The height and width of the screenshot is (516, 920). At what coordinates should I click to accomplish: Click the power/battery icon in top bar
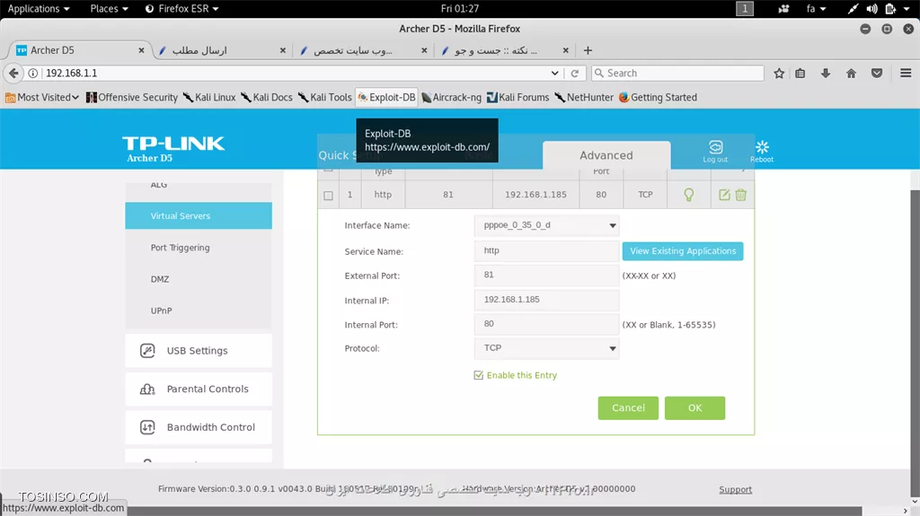pos(891,9)
